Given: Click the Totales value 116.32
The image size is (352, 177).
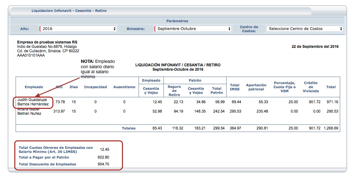Looking at the screenshot, I should [x=177, y=128].
